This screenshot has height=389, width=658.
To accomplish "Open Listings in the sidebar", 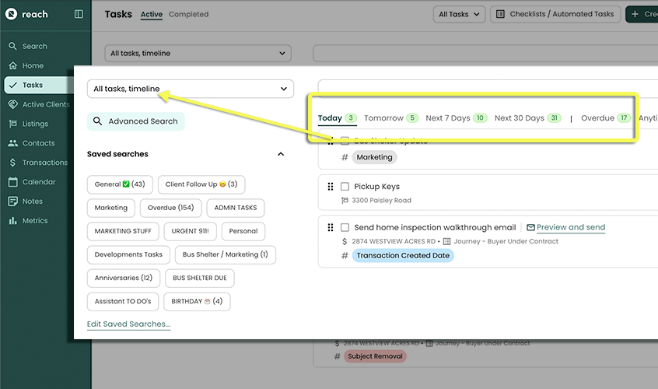I will (34, 124).
